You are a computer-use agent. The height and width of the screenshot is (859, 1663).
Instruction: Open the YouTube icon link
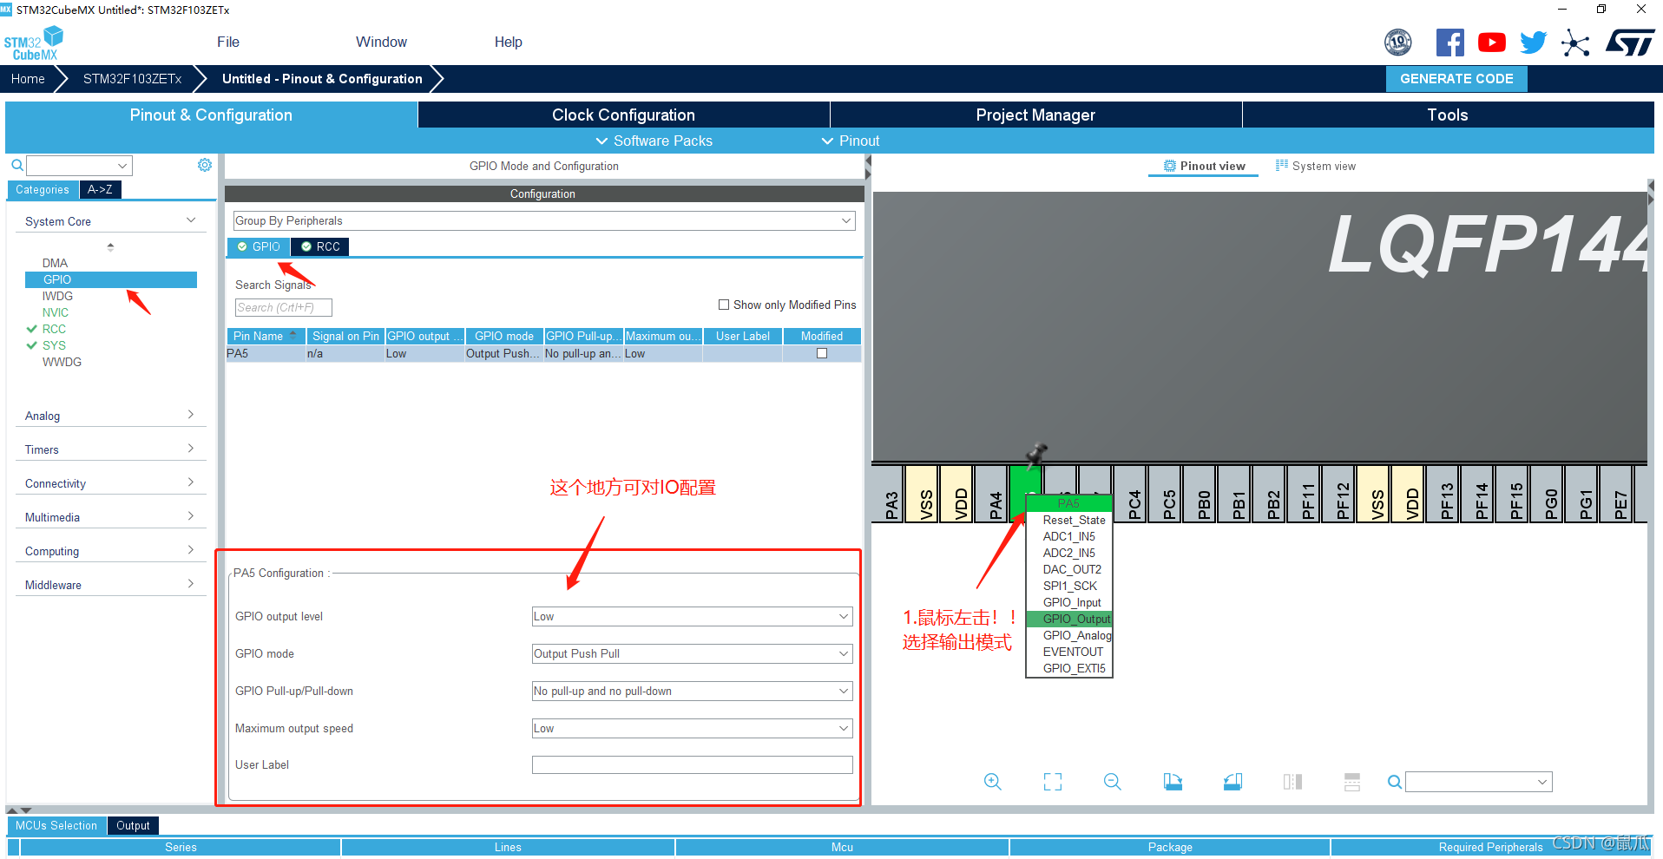coord(1491,43)
